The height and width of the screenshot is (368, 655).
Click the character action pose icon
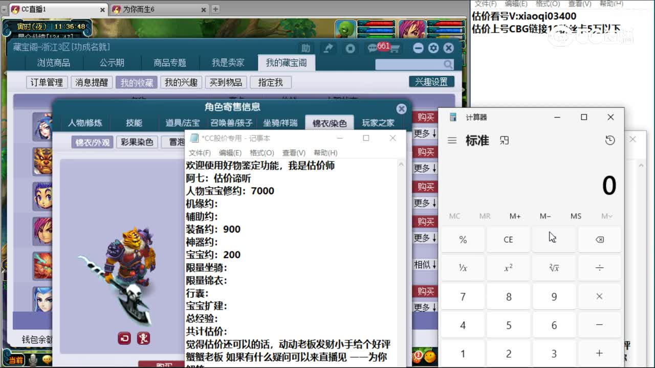pos(143,338)
